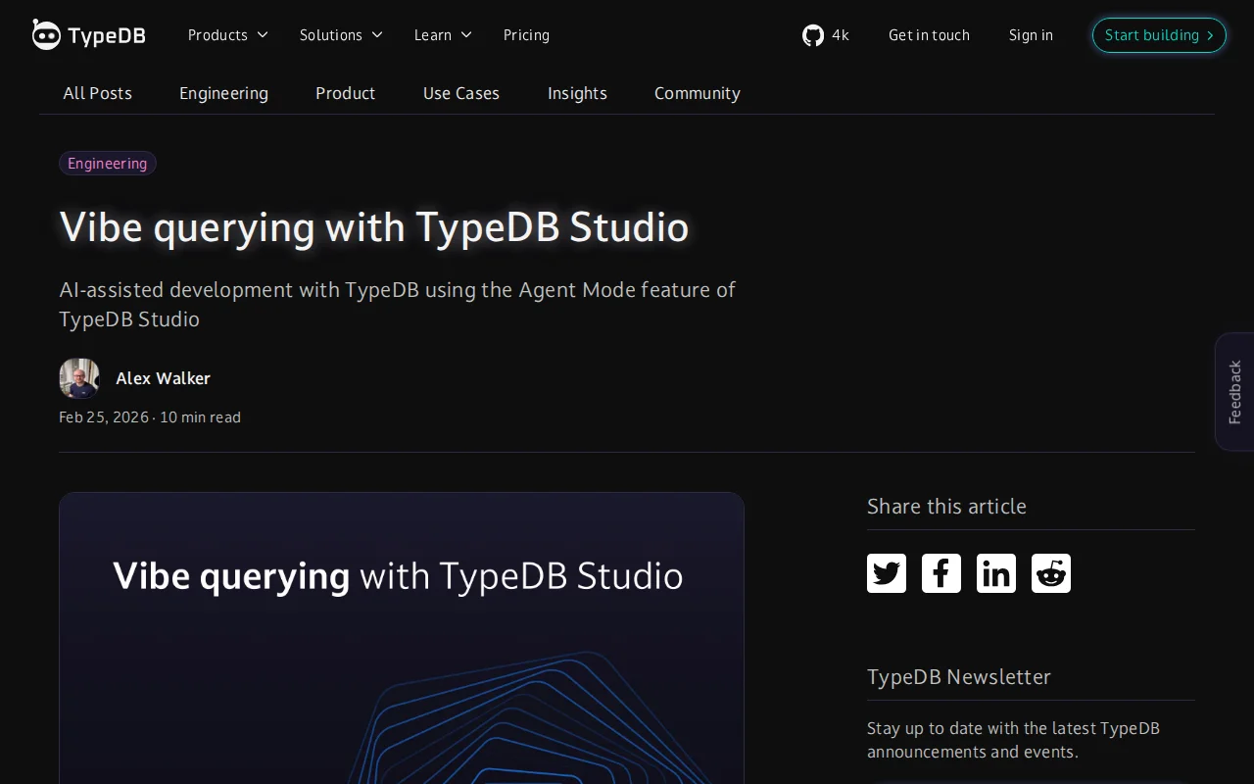This screenshot has width=1254, height=784.
Task: Switch to the Product tab
Action: [x=345, y=93]
